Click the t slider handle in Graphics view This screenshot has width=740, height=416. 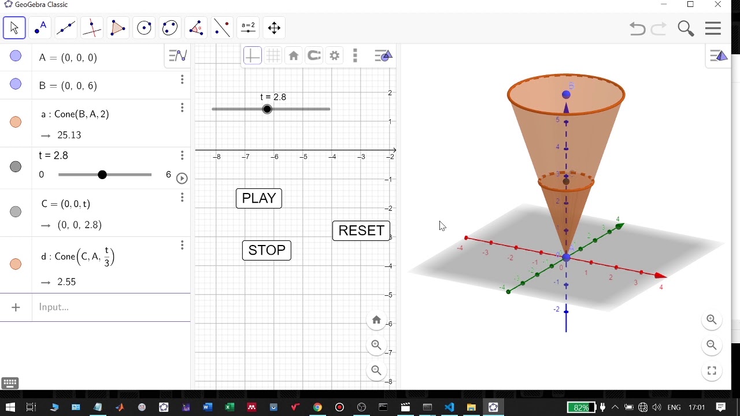coord(267,109)
